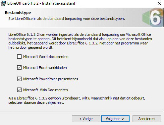Click the separator line above the buttons
The height and width of the screenshot is (125, 164).
(82, 111)
